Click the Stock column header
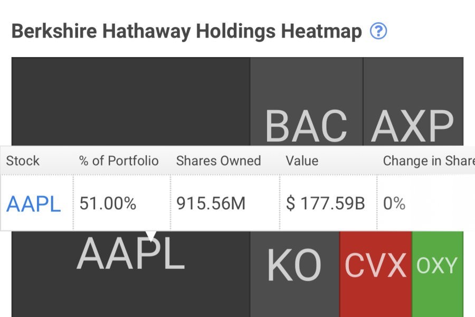Viewport: 475px width, 317px height. [x=23, y=161]
